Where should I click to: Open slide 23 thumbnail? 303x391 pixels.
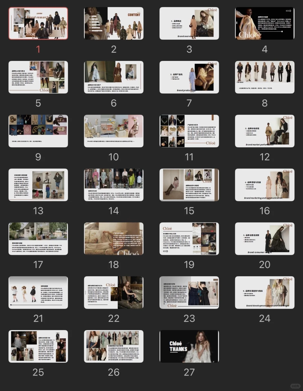pos(189,292)
